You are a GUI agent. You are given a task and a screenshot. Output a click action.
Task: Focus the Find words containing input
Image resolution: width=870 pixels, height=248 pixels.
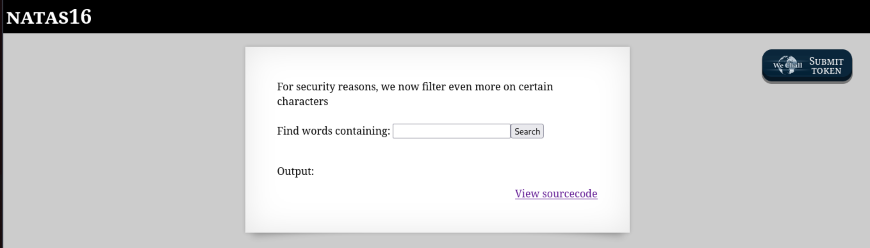point(451,131)
